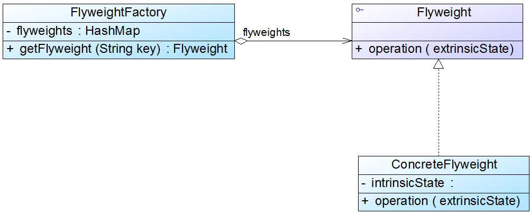Click the plus sign before getFlyweight
This screenshot has height=214, width=530.
click(10, 49)
